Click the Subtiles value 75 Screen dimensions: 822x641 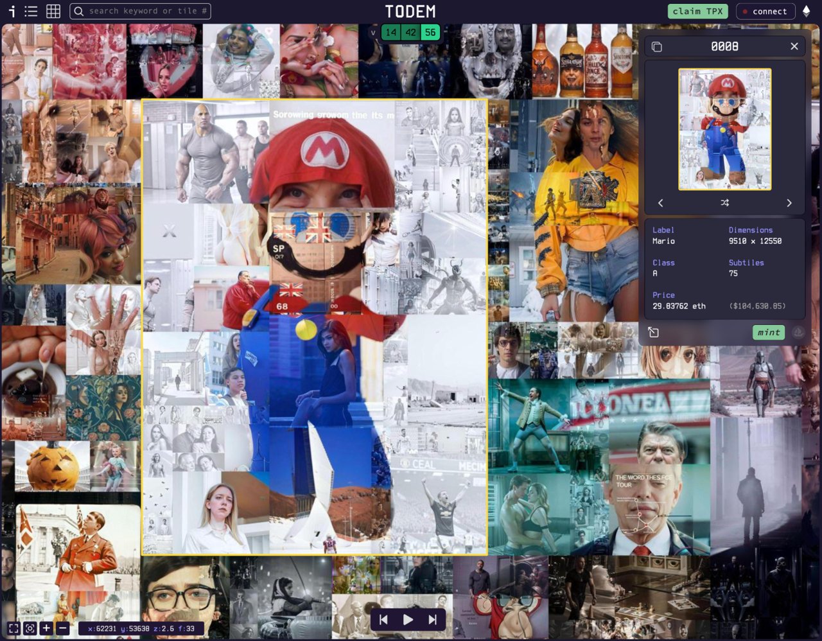coord(733,273)
